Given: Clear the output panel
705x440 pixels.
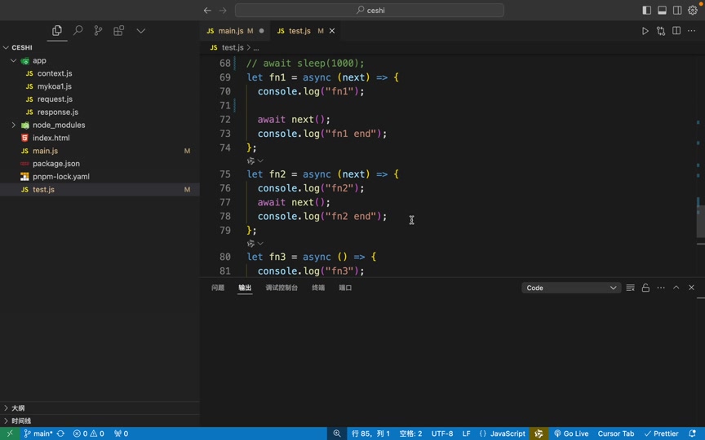Looking at the screenshot, I should click(630, 288).
